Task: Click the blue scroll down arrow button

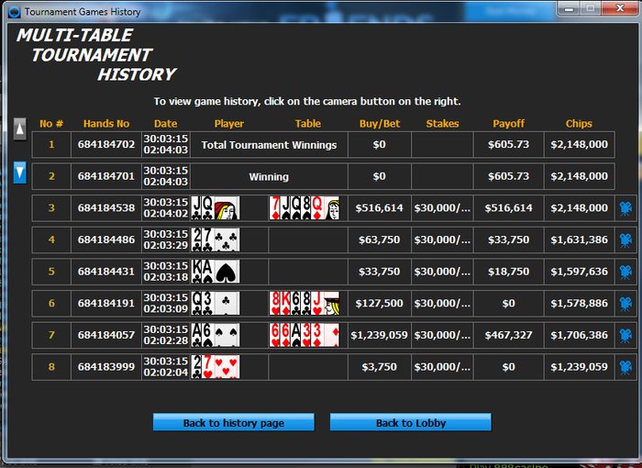Action: [19, 173]
